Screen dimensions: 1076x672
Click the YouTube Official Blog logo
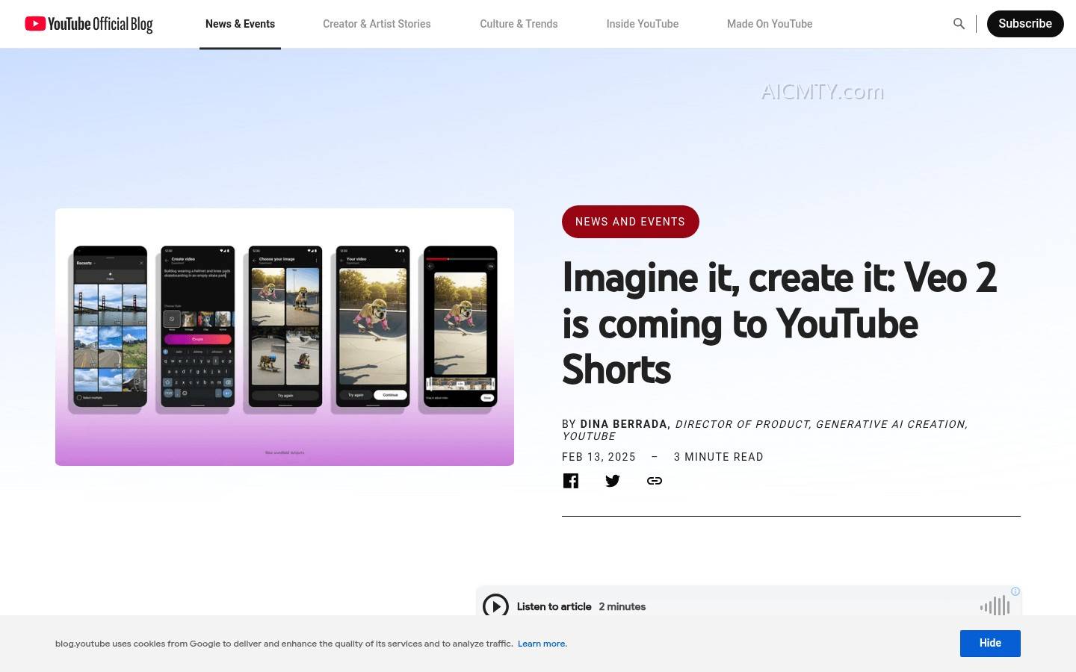pos(88,24)
